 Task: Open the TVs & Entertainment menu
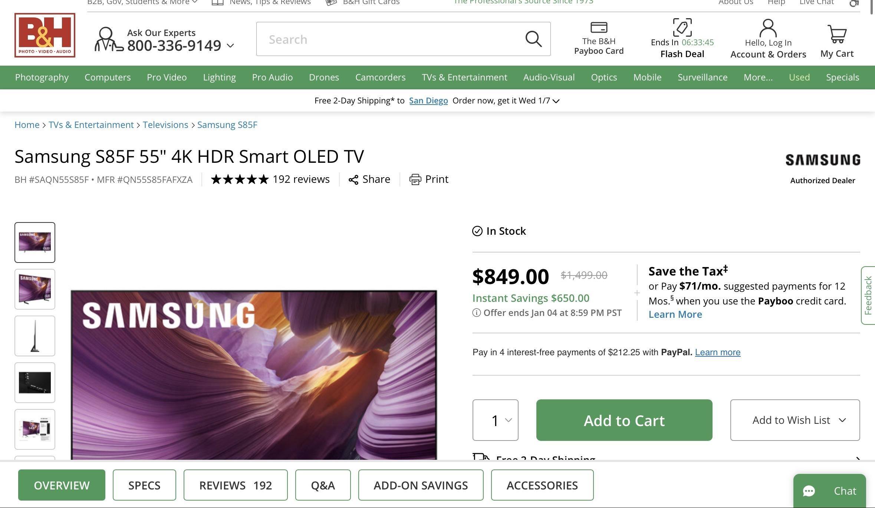(x=464, y=77)
